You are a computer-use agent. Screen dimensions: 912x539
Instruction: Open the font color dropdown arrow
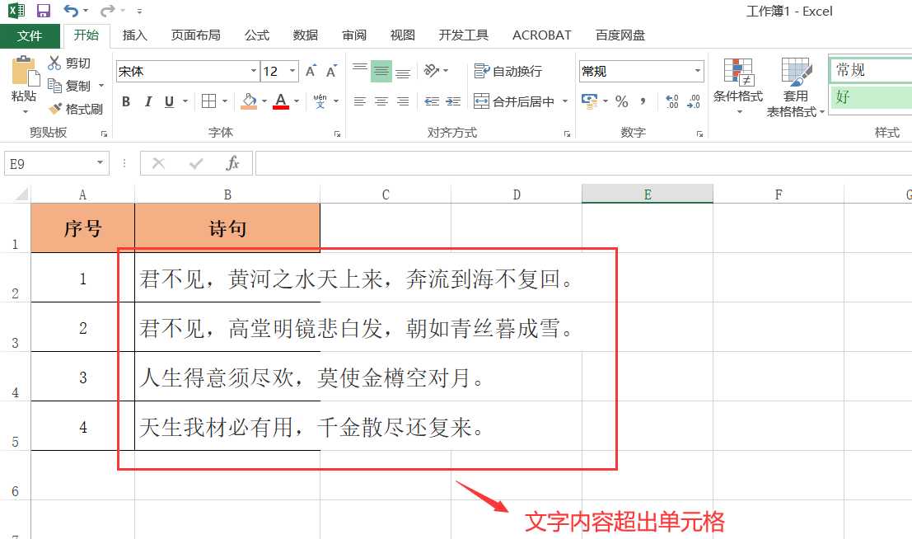(297, 101)
